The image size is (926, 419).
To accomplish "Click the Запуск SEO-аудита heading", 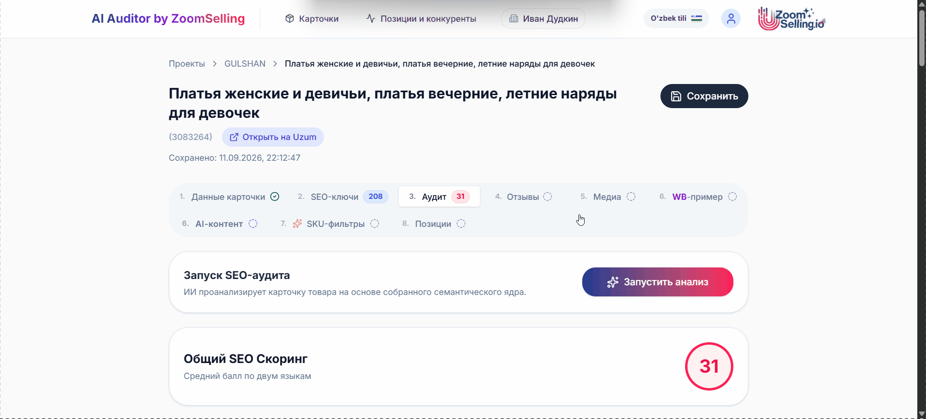I will pyautogui.click(x=237, y=275).
